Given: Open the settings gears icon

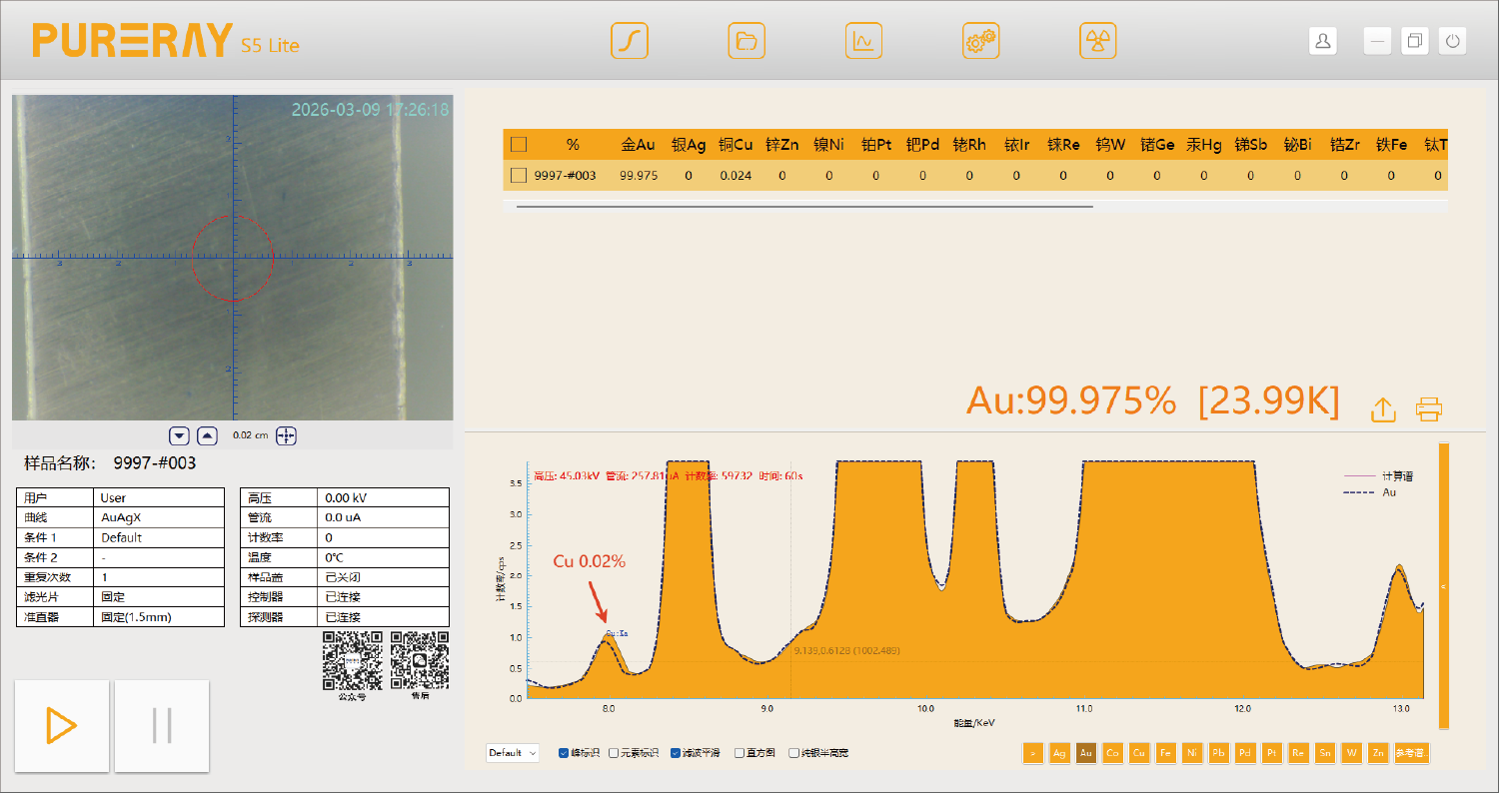Looking at the screenshot, I should tap(980, 41).
